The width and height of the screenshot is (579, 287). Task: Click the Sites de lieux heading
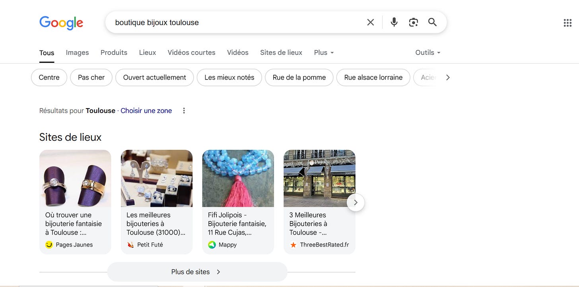click(x=70, y=137)
